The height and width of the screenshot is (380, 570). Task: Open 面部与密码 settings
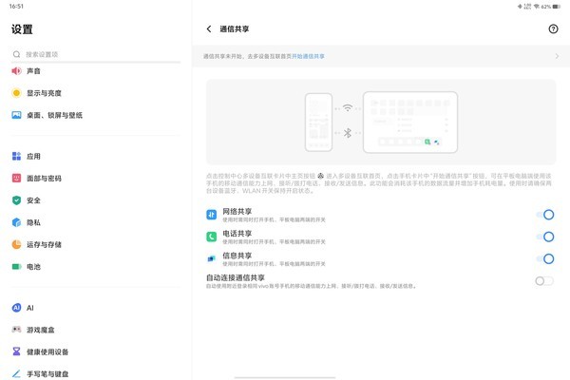coord(96,179)
